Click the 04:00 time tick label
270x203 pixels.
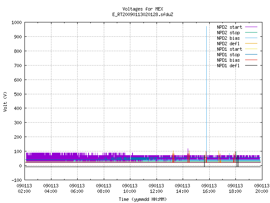(x=51, y=191)
